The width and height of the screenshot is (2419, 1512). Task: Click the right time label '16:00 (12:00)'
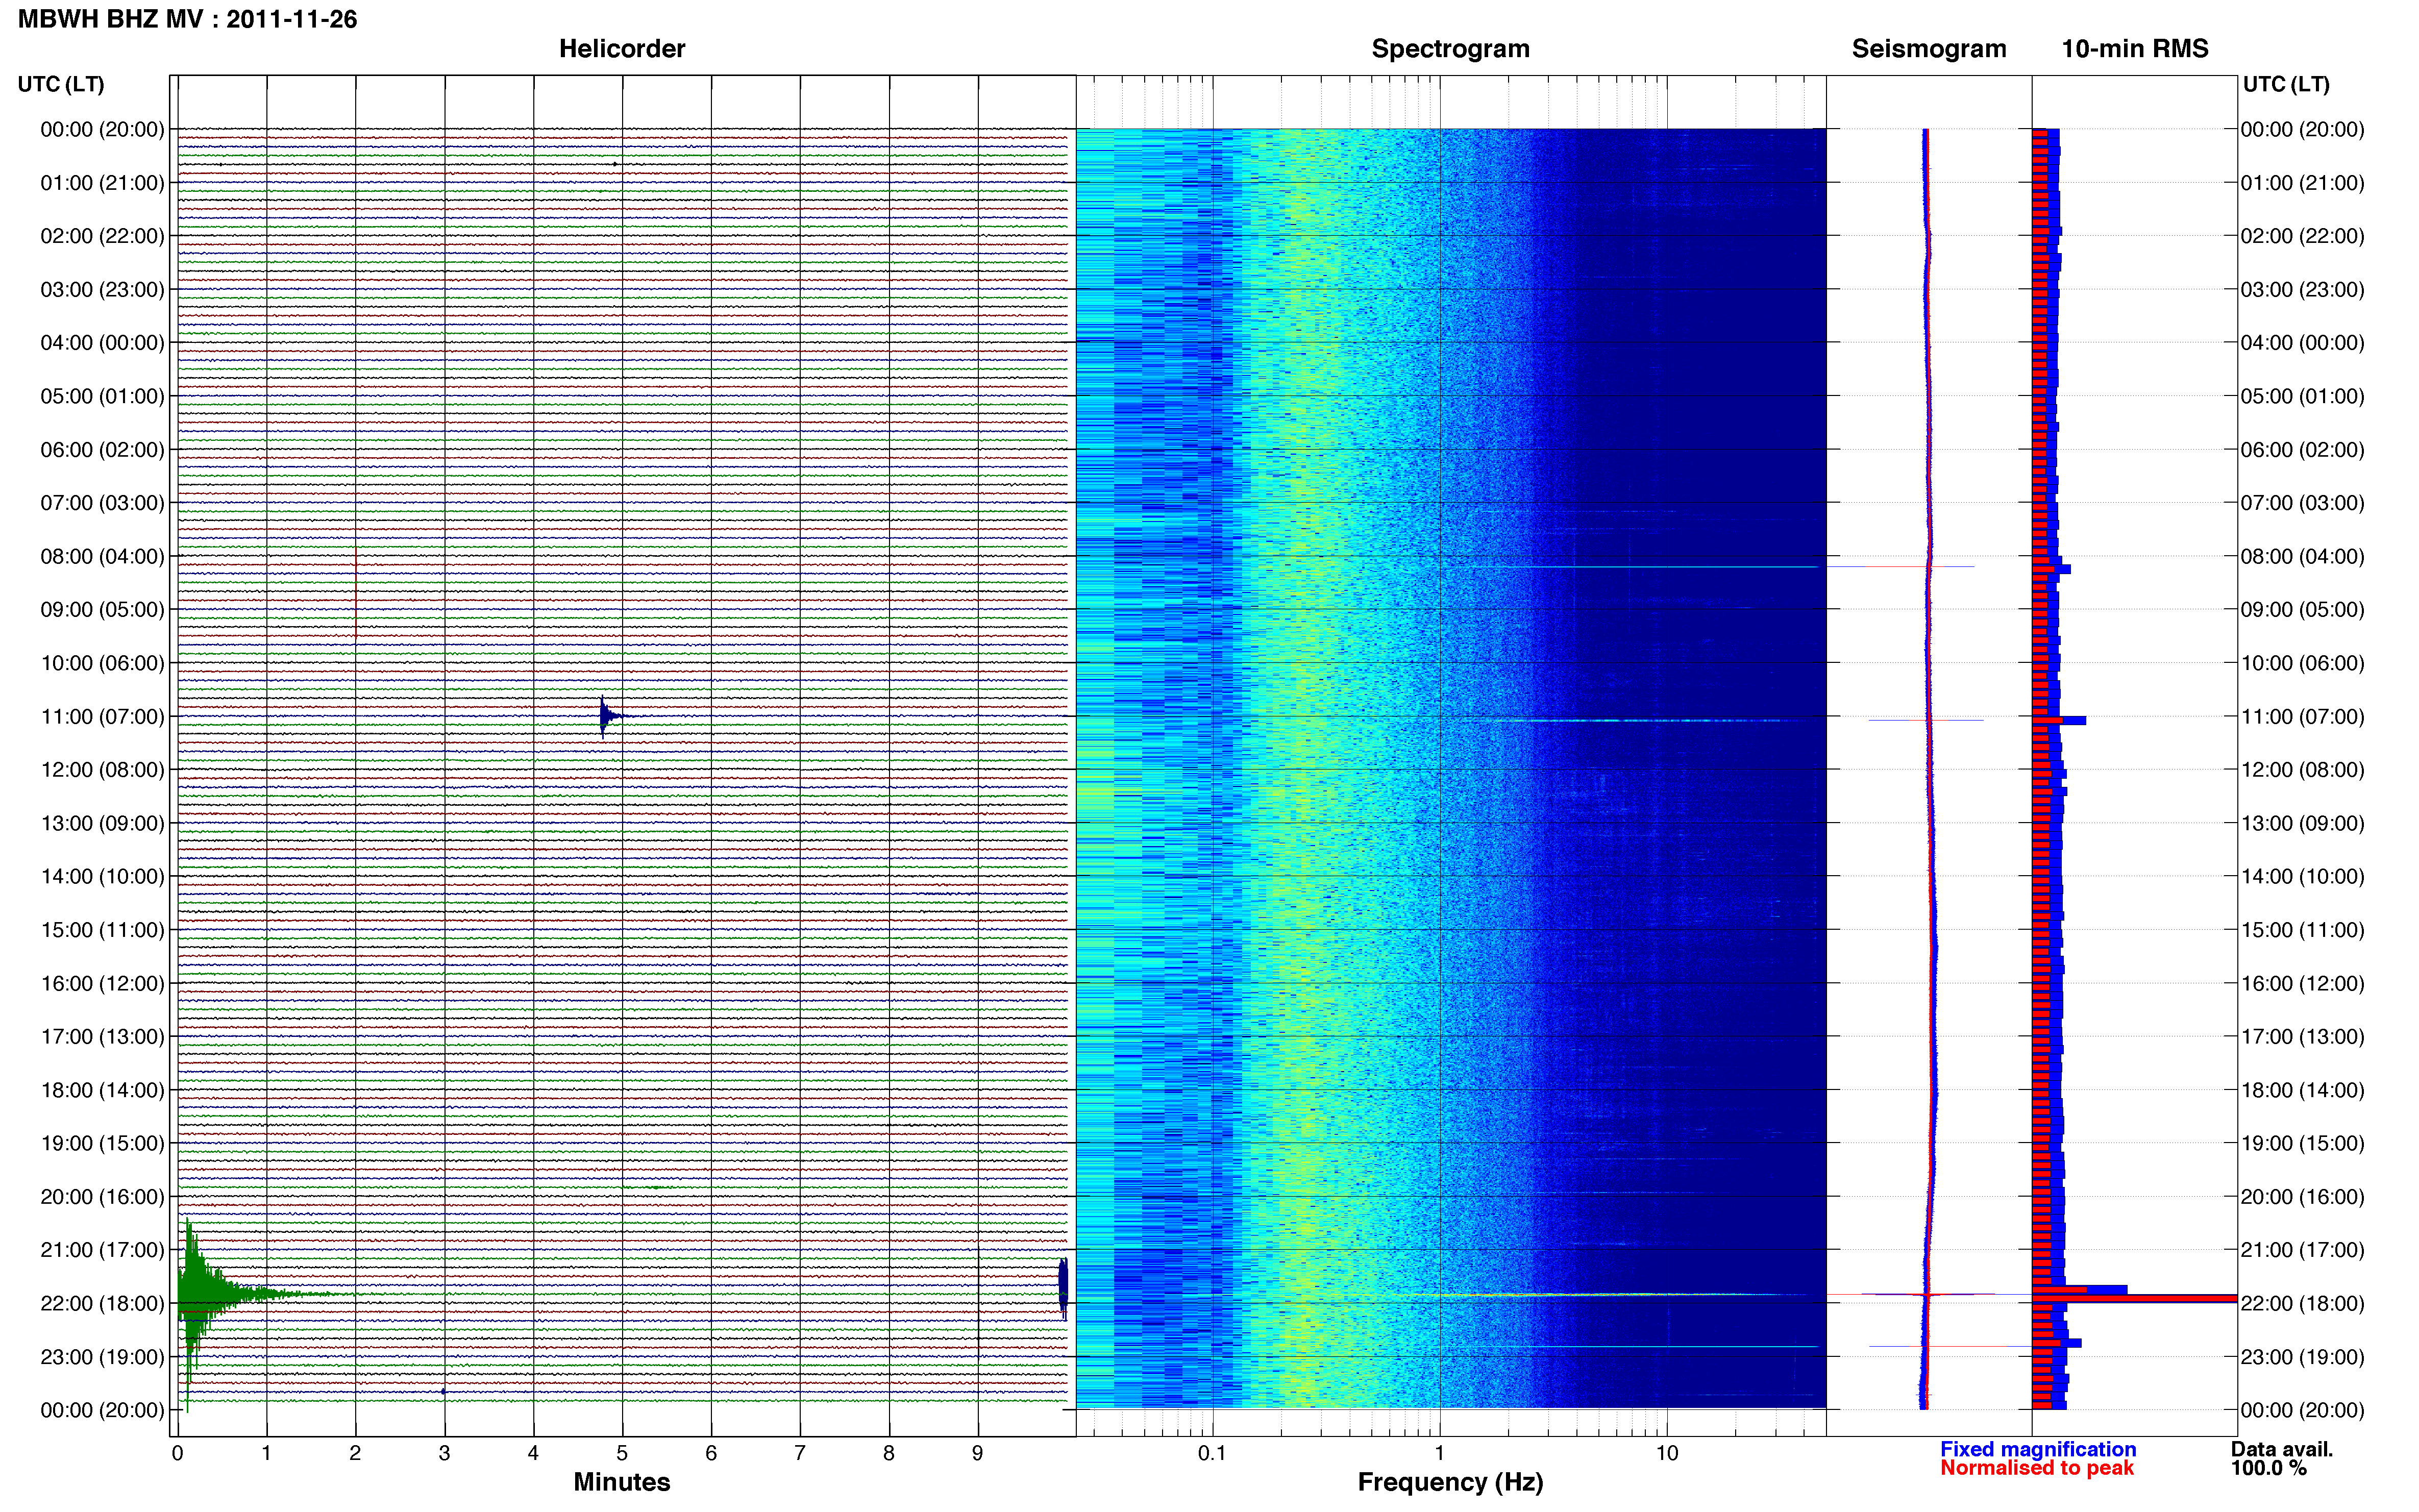pyautogui.click(x=2302, y=983)
